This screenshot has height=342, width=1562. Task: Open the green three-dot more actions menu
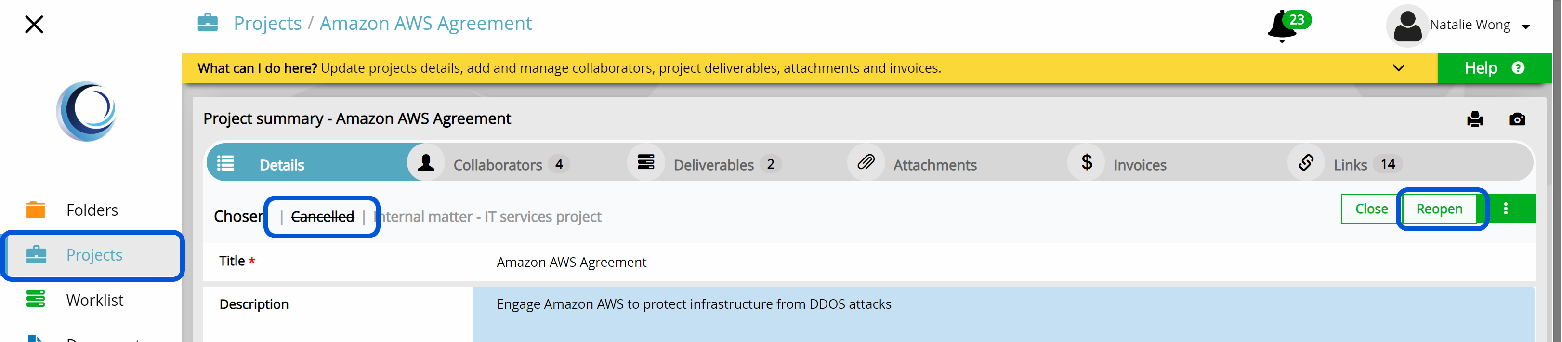(x=1506, y=209)
